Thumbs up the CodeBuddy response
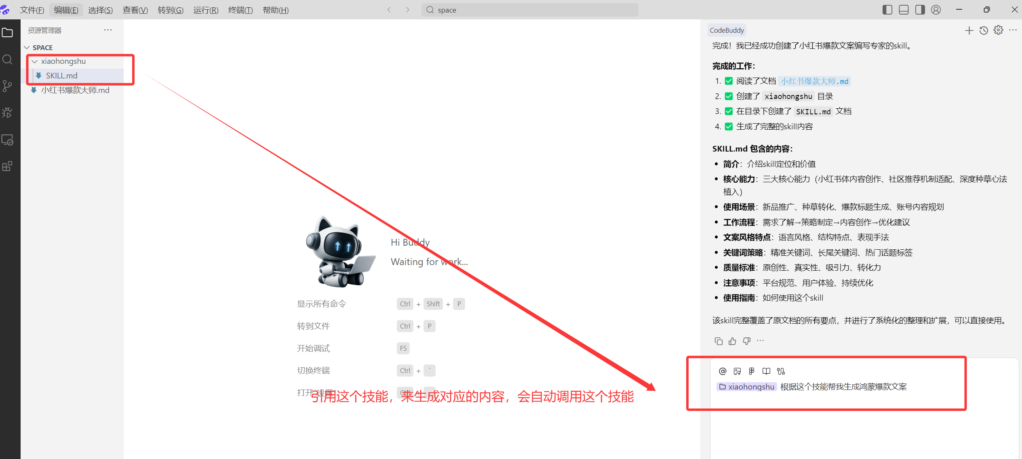 tap(732, 341)
